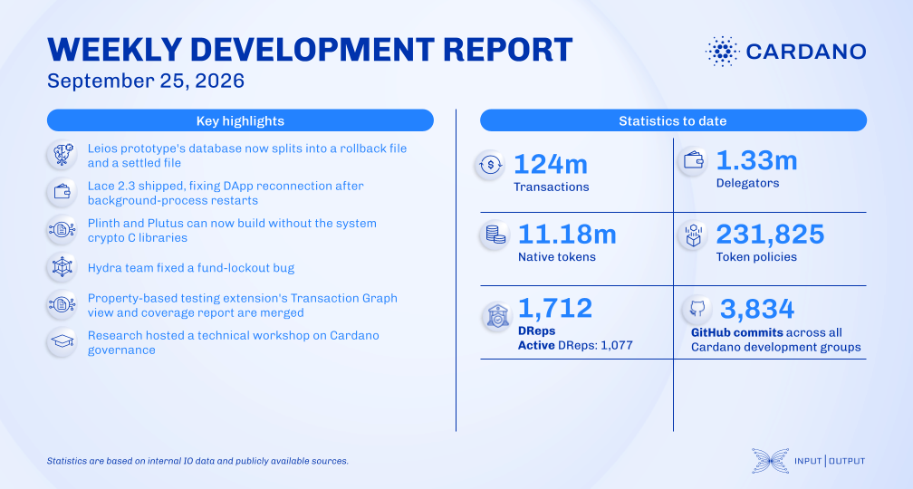Image resolution: width=913 pixels, height=489 pixels.
Task: Click the WEEKLY DEVELOPMENT REPORT title
Action: (310, 50)
